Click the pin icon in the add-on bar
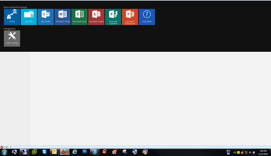This screenshot has height=156, width=271. 7,147
